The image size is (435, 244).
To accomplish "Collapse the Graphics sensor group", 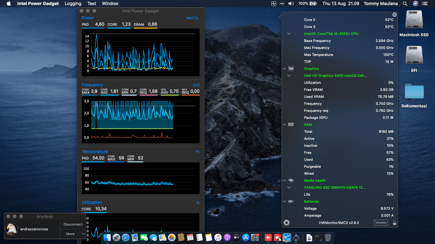I will (284, 69).
